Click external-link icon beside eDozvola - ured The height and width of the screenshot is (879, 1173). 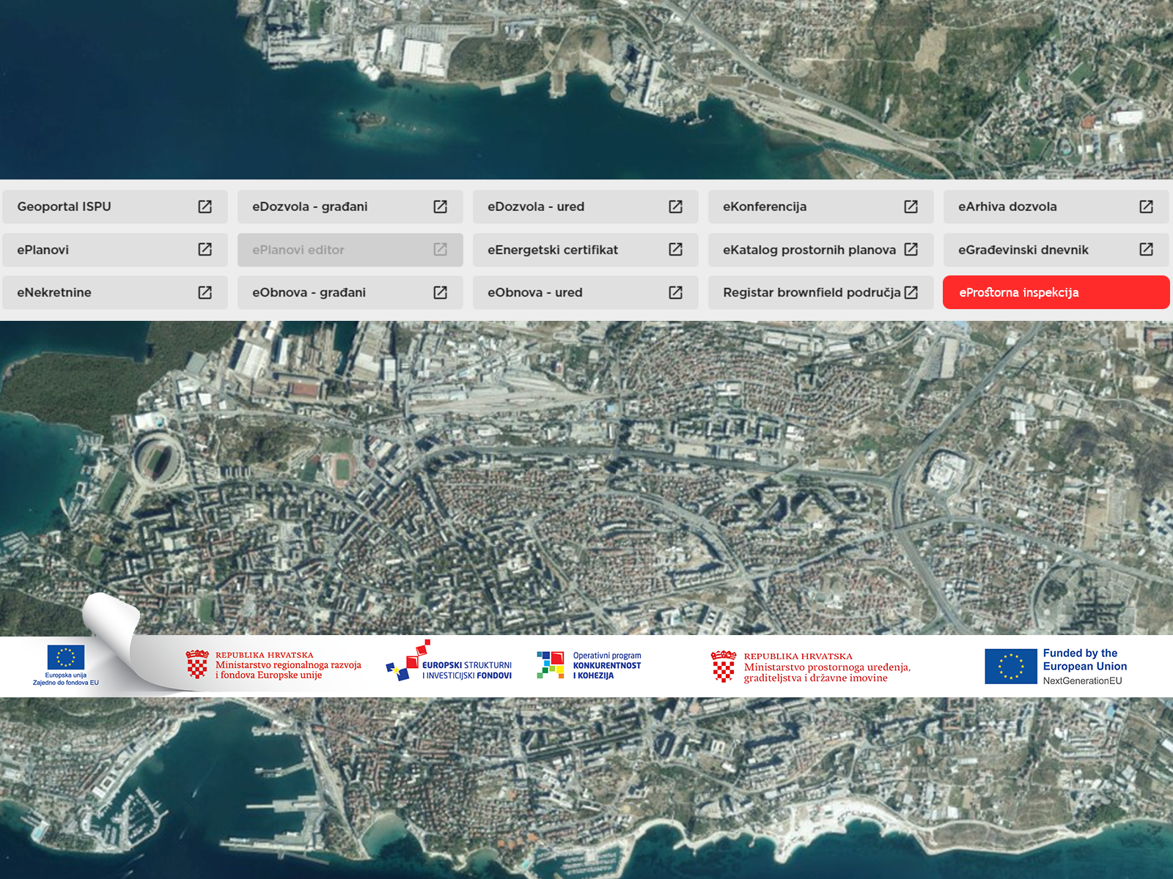[x=676, y=207]
